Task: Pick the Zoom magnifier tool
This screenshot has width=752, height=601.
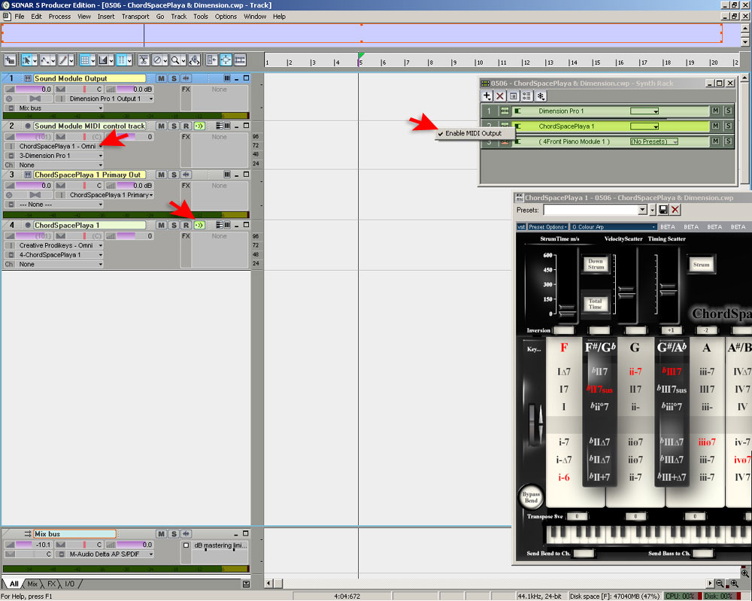Action: pos(175,60)
